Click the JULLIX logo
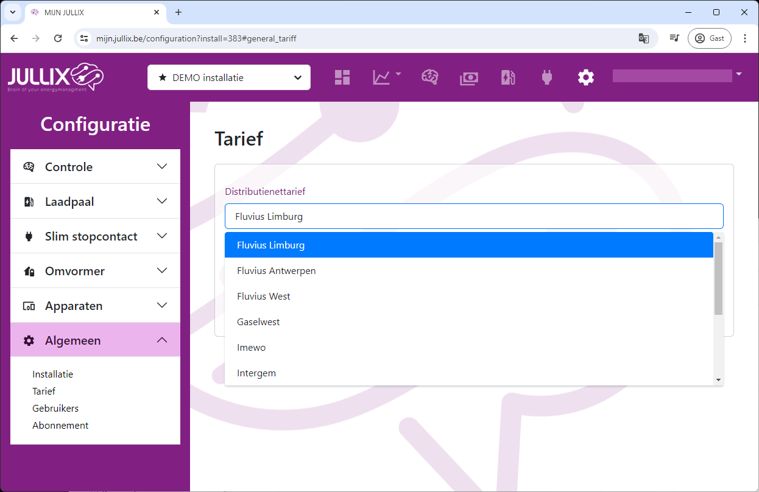Screen dimensions: 759x492 (x=56, y=77)
